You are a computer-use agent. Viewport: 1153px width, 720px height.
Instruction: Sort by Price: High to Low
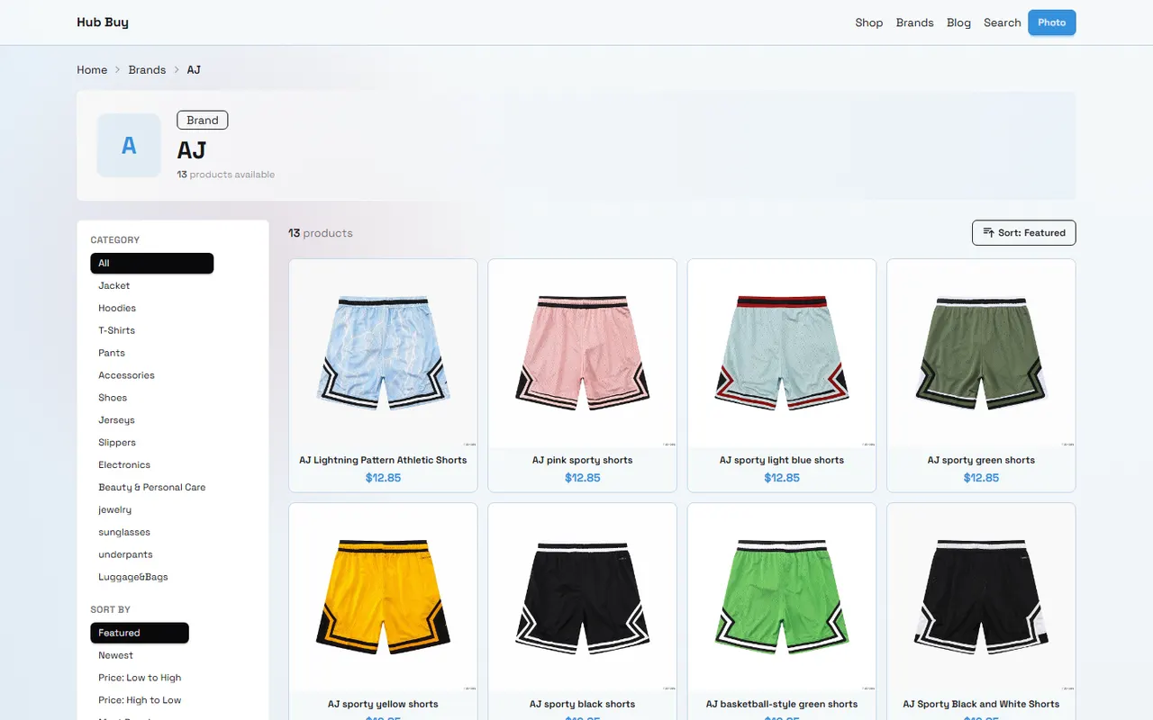pyautogui.click(x=140, y=700)
